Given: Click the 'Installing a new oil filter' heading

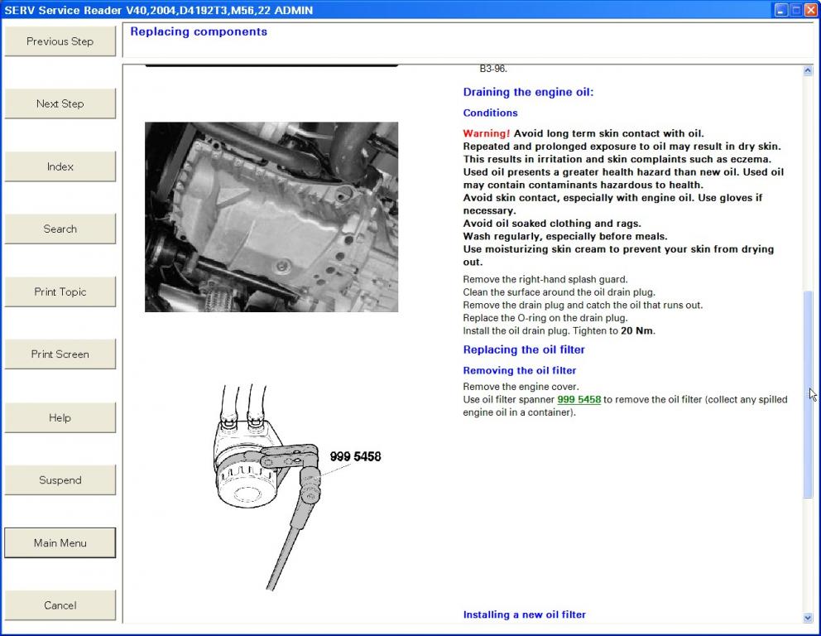Looking at the screenshot, I should coord(524,614).
